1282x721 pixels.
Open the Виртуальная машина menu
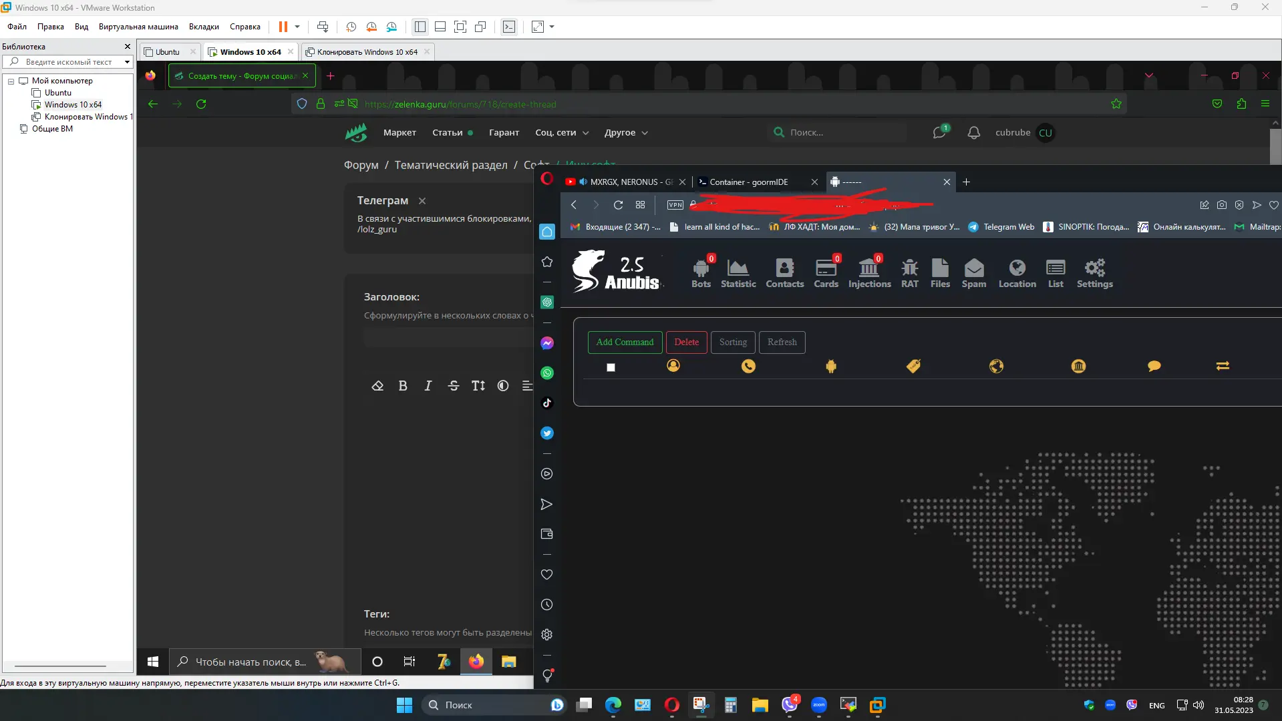tap(138, 27)
